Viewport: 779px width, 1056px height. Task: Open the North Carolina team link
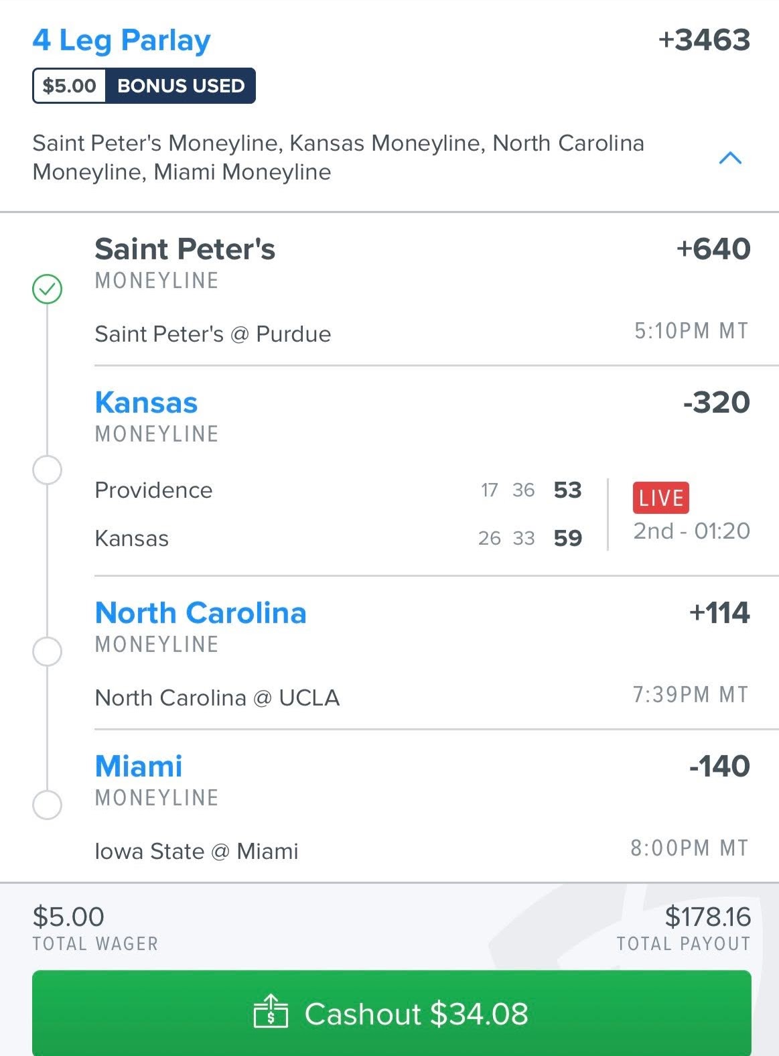click(x=200, y=613)
